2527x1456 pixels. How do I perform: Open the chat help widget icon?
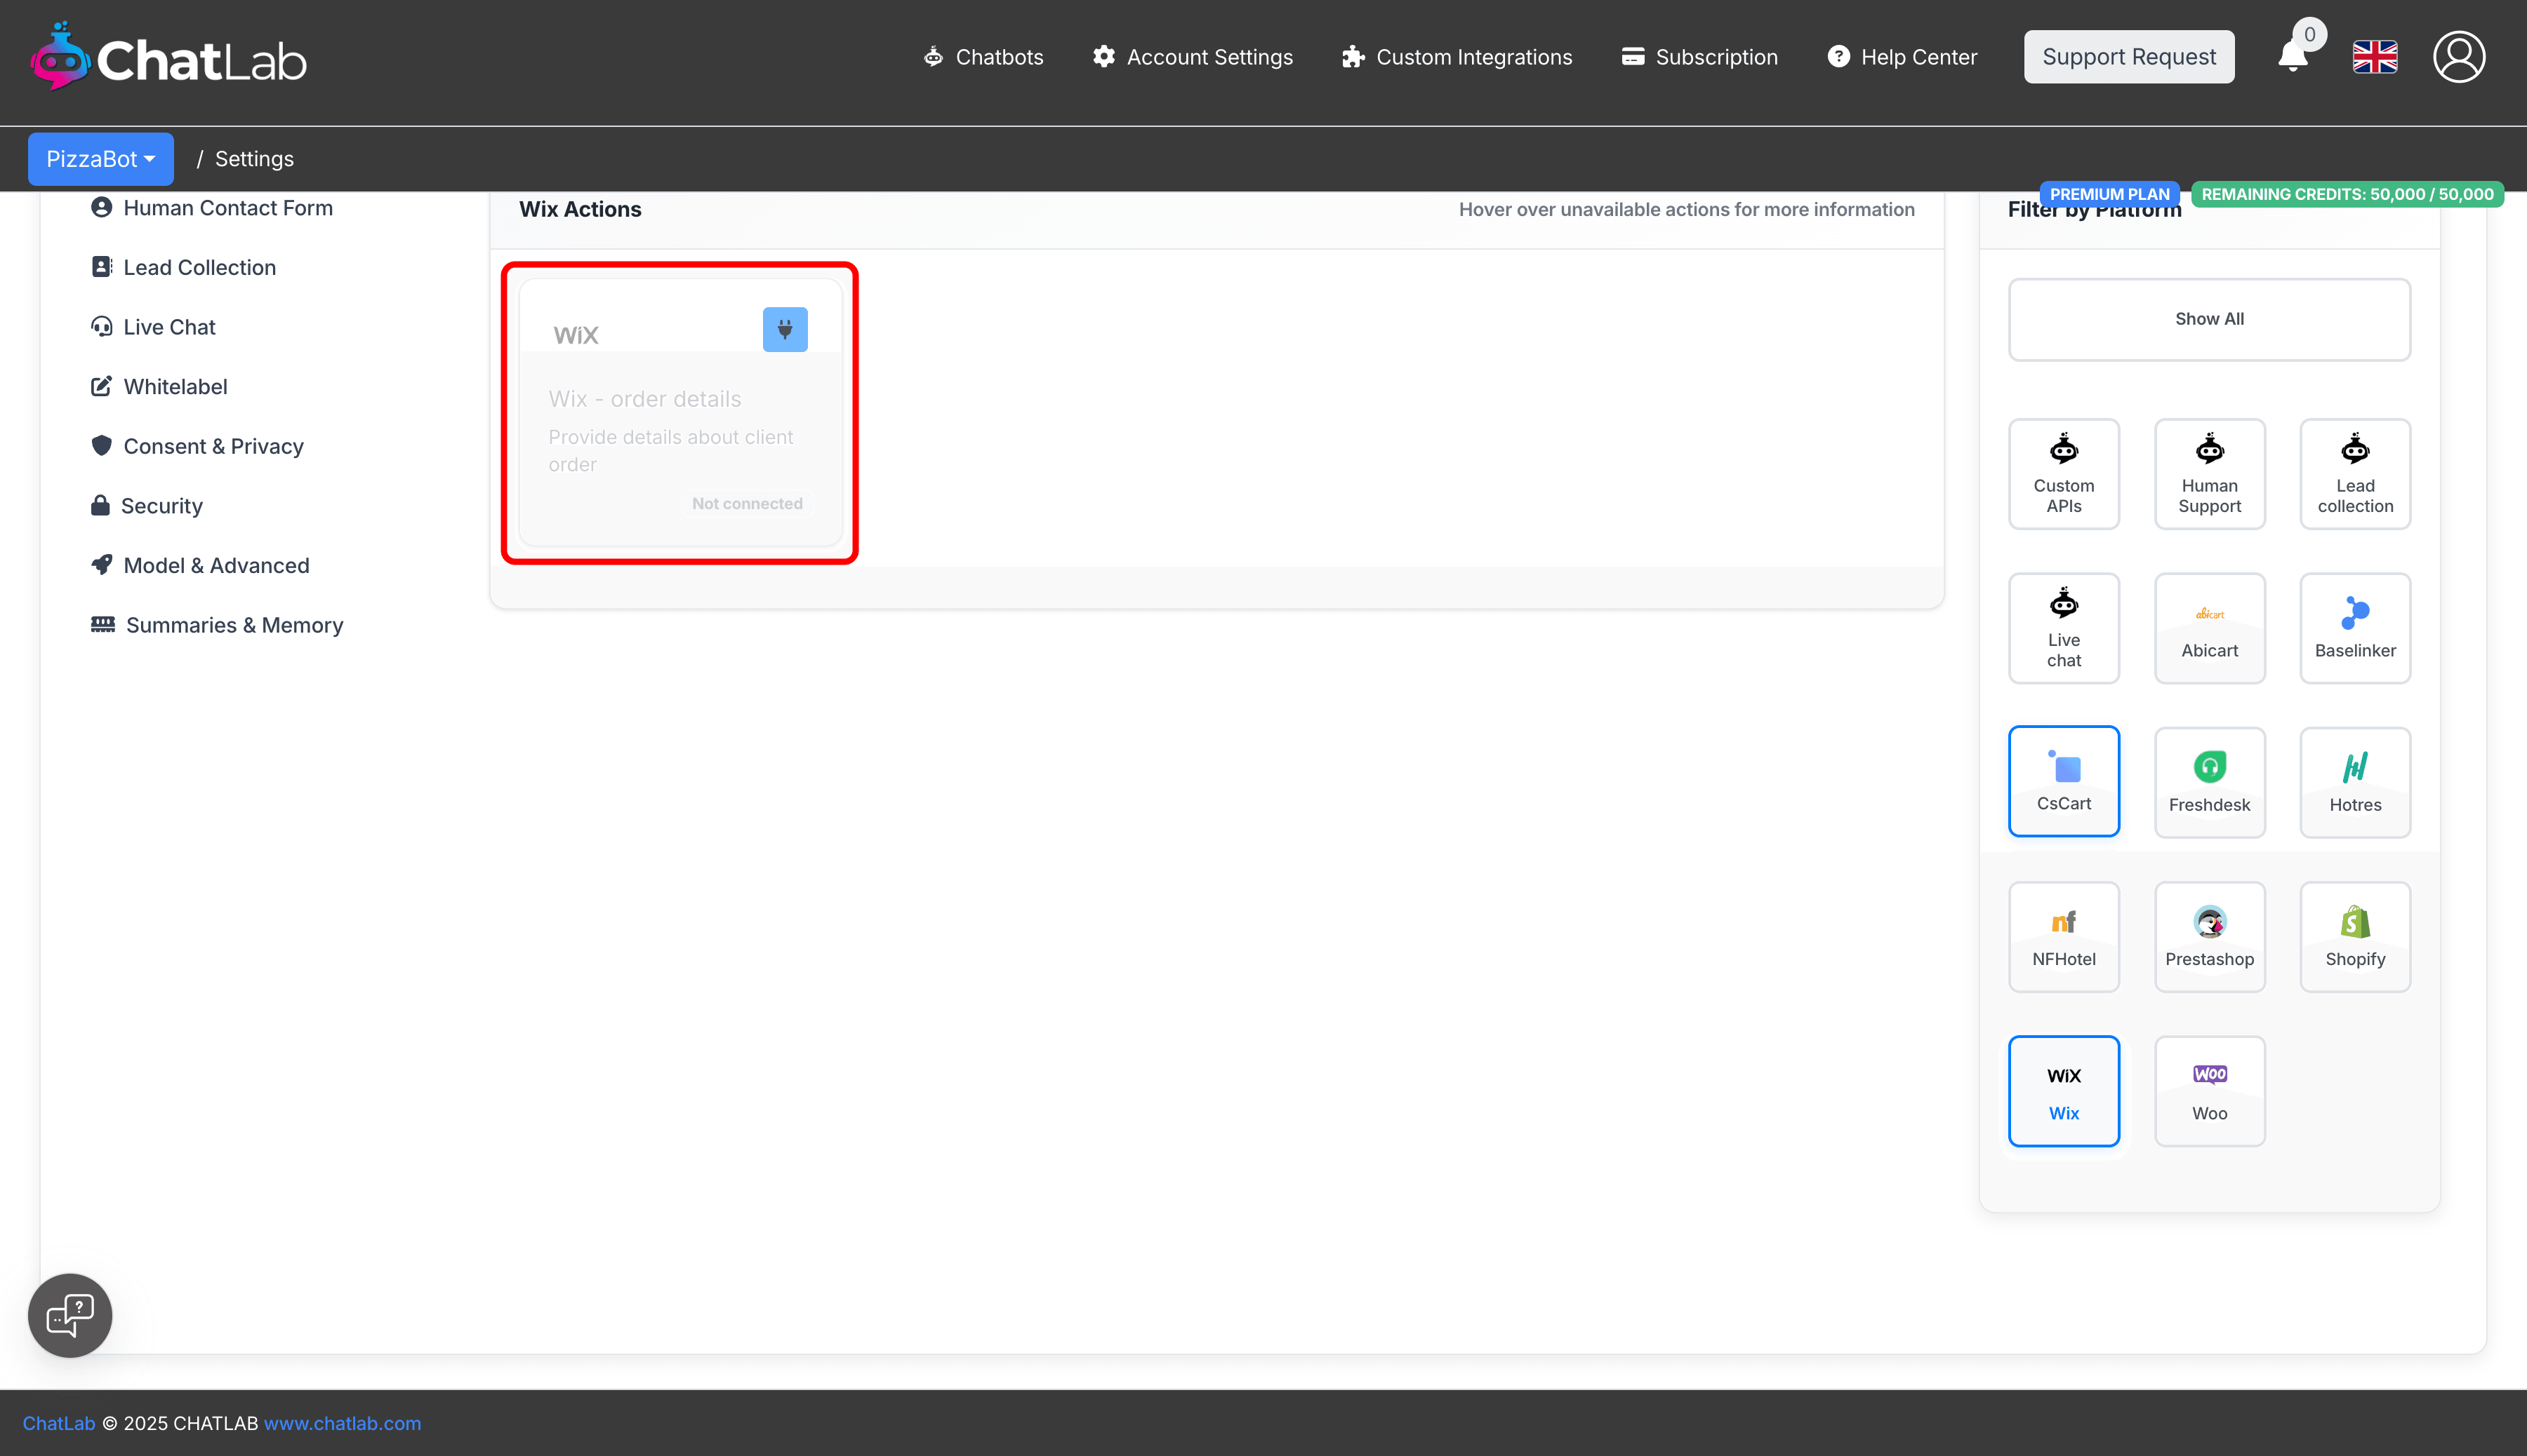[x=70, y=1314]
